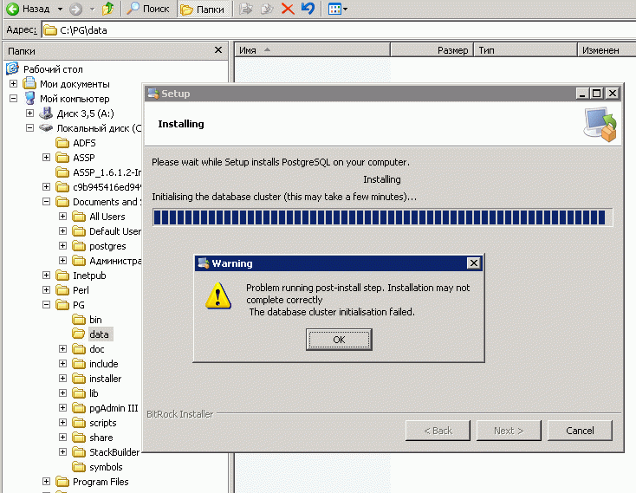Select the lib folder icon
Image resolution: width=636 pixels, height=493 pixels.
coord(79,393)
